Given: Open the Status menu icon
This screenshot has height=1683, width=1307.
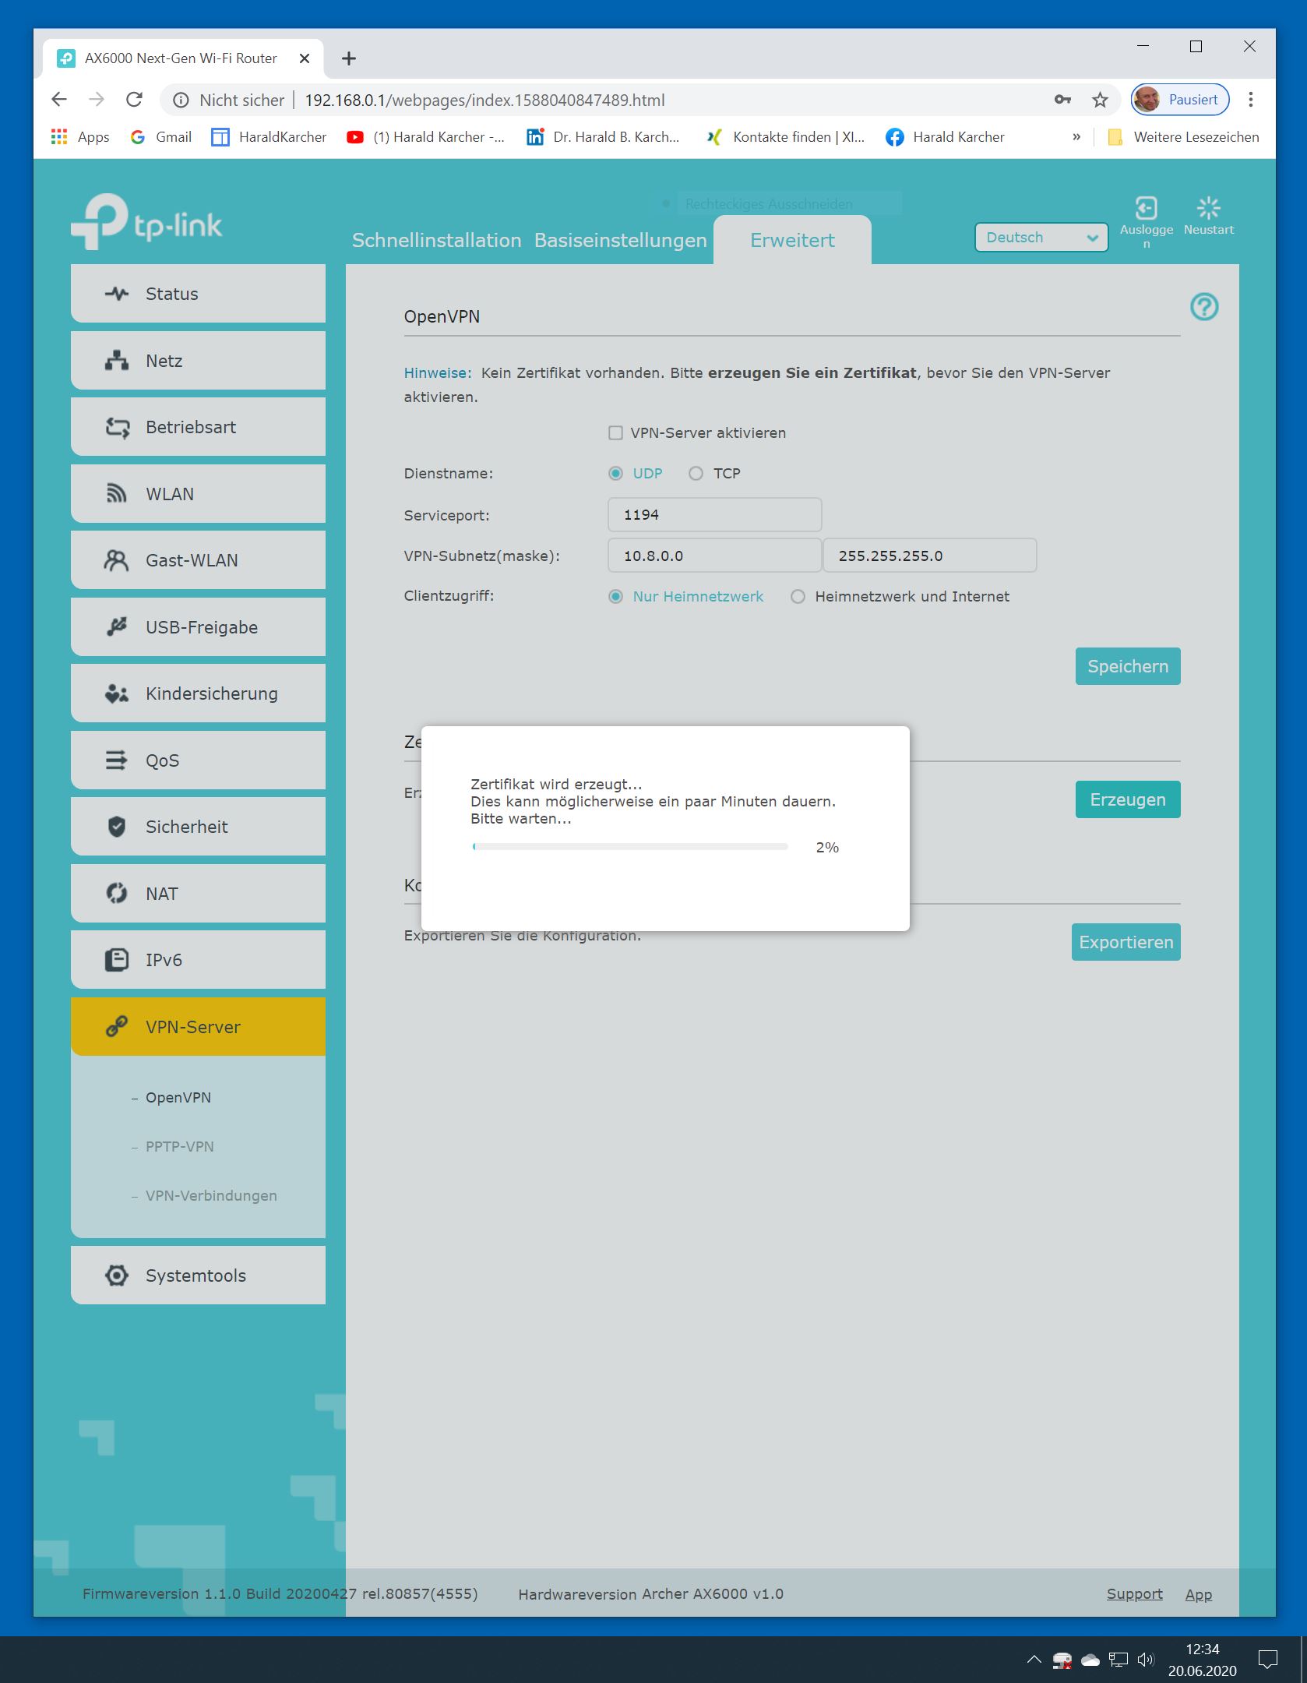Looking at the screenshot, I should tap(117, 294).
